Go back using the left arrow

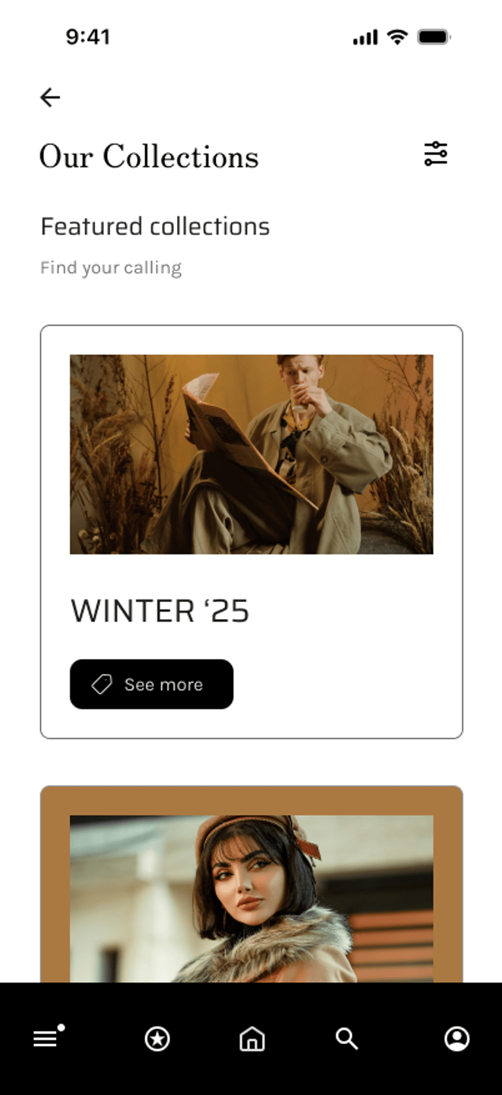click(50, 97)
